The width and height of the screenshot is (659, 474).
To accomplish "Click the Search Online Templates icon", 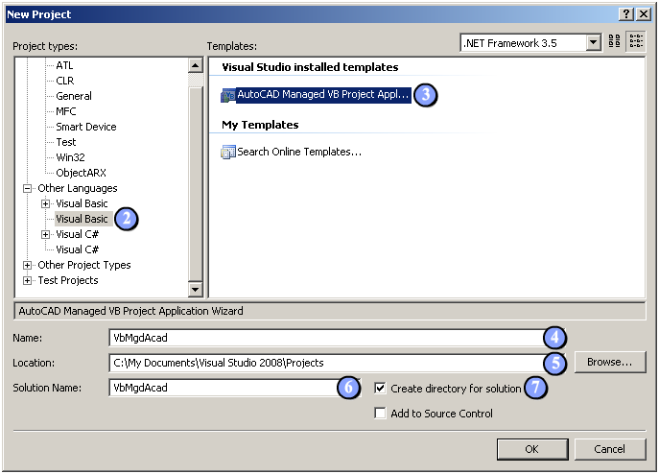I will click(228, 153).
